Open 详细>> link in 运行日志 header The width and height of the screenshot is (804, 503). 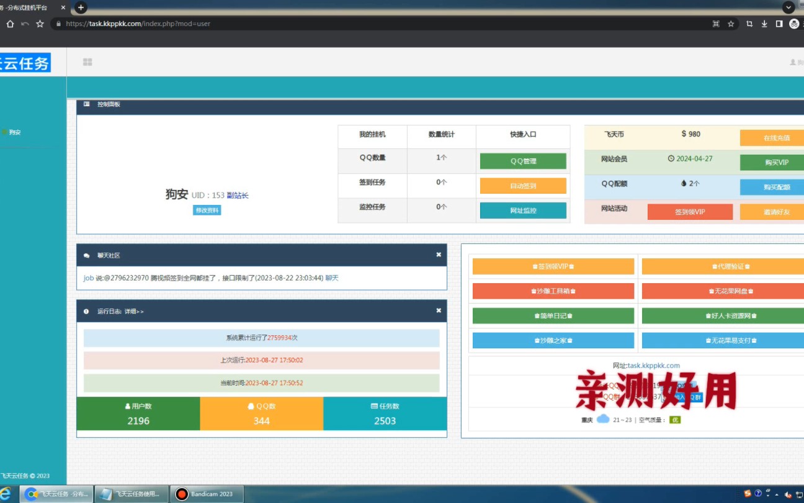134,311
